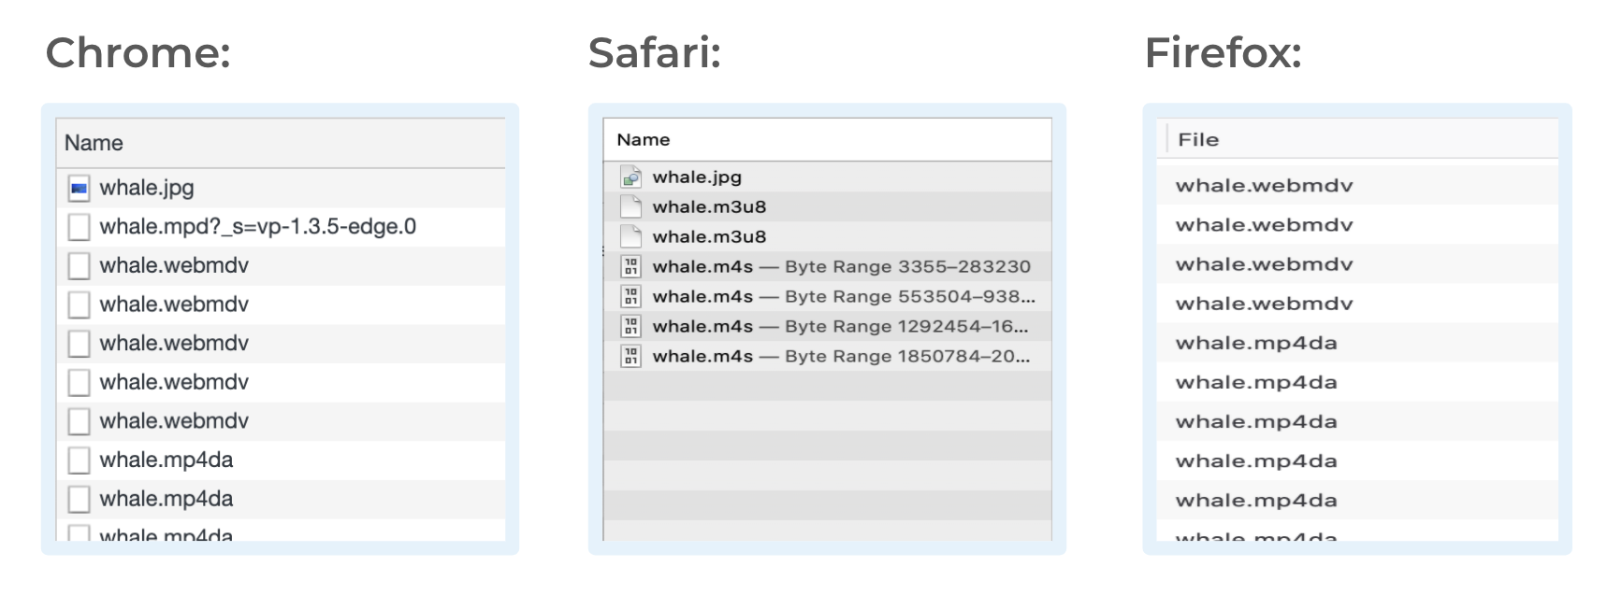Select whale.mpd?_s=vp-1.3.5-edge.0 in Chrome list
1622x609 pixels.
tap(258, 227)
